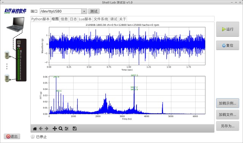The image size is (243, 143).
Task: Go forward to next plot view
Action: (47, 129)
